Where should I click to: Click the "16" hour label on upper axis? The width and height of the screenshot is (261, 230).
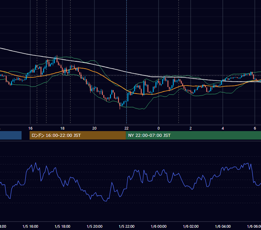tap(30, 128)
